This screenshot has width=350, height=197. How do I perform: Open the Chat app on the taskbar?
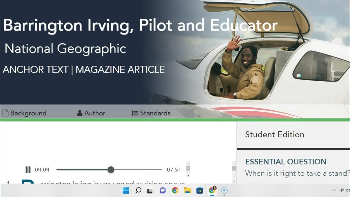[x=163, y=190]
